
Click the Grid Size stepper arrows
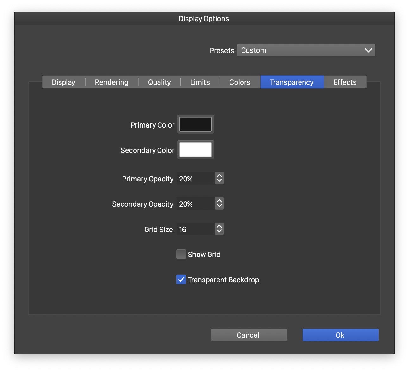tap(219, 229)
